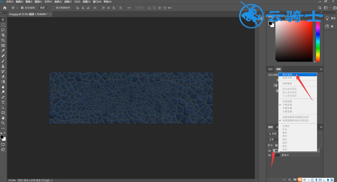Open the 正常 blend mode dropdown
Viewport: 337px width, 182px height.
coord(273,140)
